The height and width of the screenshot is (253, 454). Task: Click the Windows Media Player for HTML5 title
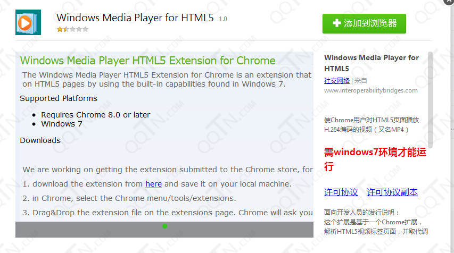coord(135,18)
